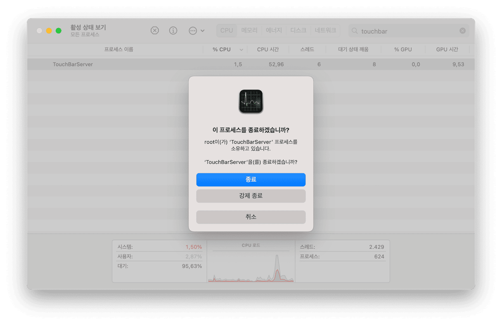Click the process info (i) icon

pos(173,31)
